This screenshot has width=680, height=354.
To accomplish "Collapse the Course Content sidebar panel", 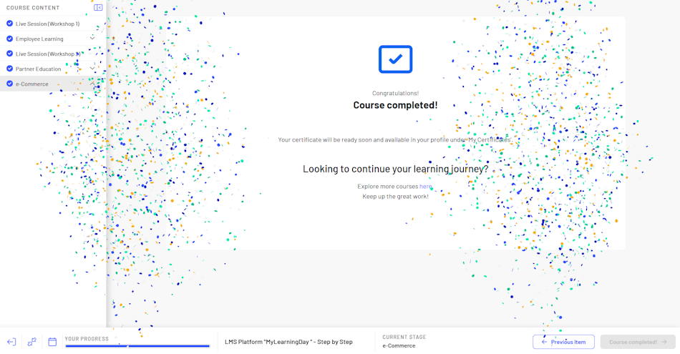I will (x=98, y=7).
